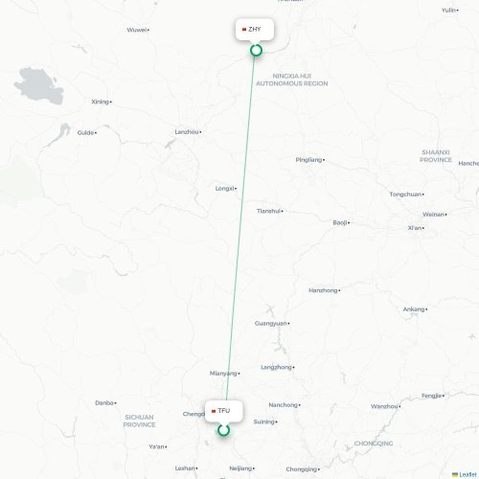This screenshot has width=479, height=479.
Task: Click the green flight route line
Action: (x=240, y=223)
